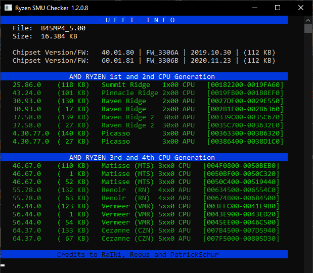313x273 pixels.
Task: Click the vertical scrollbar thumb
Action: pos(308,28)
